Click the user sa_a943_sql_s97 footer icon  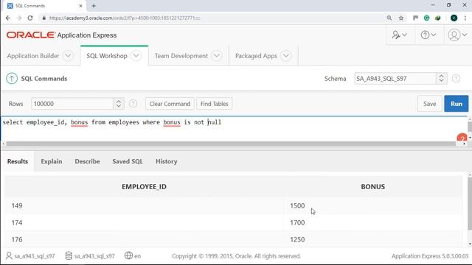(x=9, y=255)
